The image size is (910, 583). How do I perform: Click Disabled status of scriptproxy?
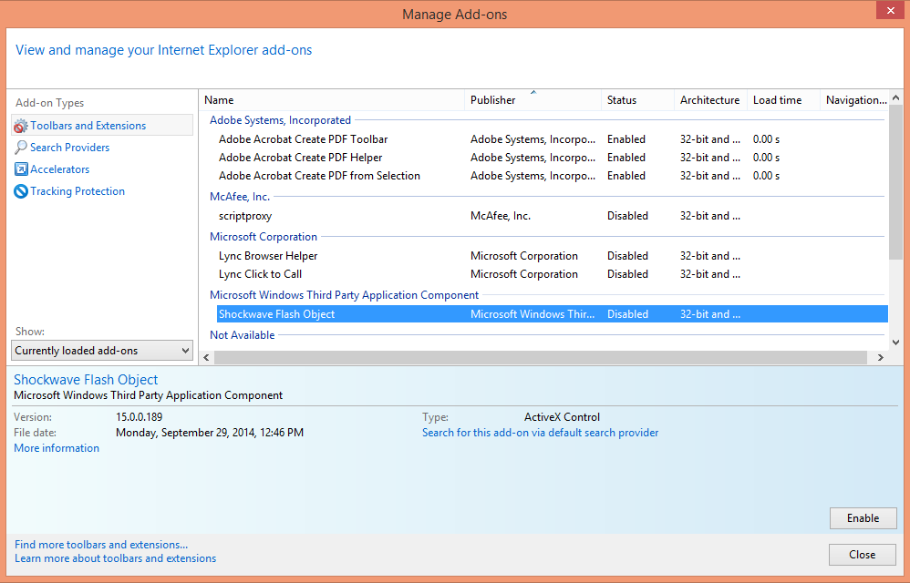pyautogui.click(x=627, y=216)
